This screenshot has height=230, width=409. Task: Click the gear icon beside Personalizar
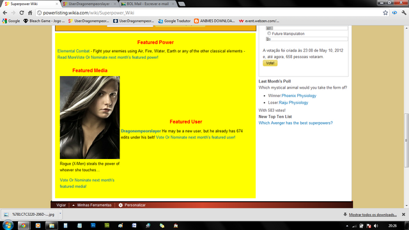(x=121, y=205)
